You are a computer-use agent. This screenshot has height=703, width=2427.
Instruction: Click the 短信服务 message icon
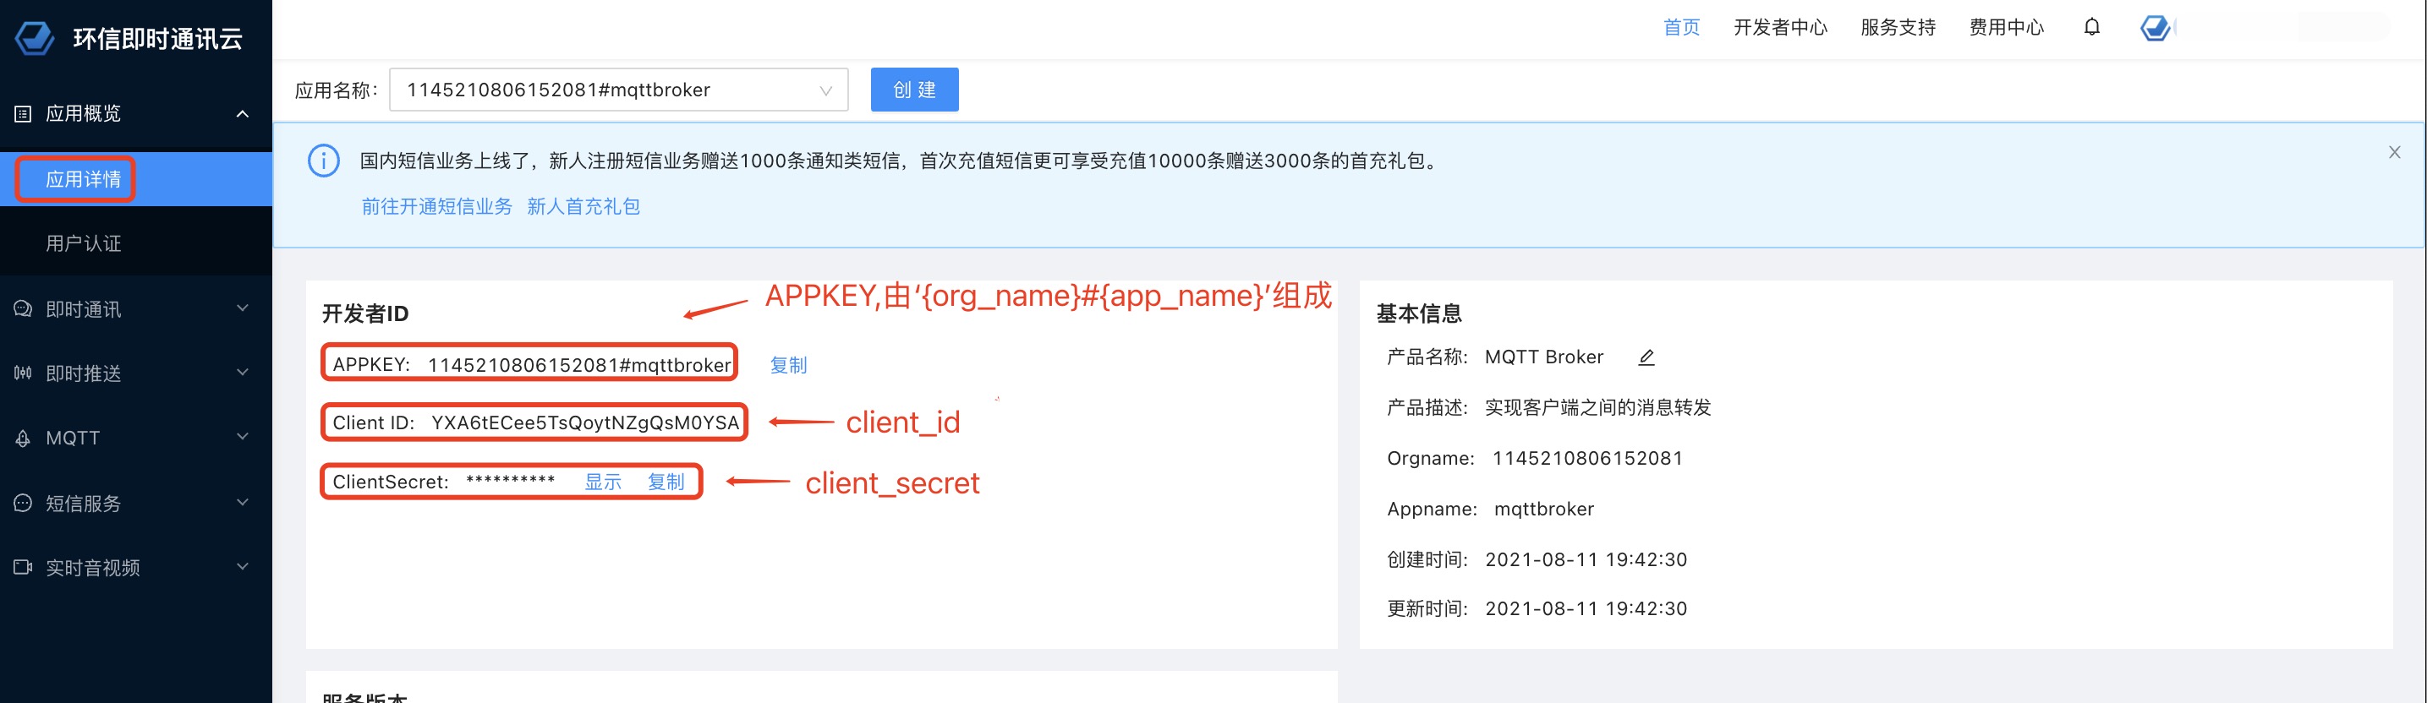pos(23,503)
